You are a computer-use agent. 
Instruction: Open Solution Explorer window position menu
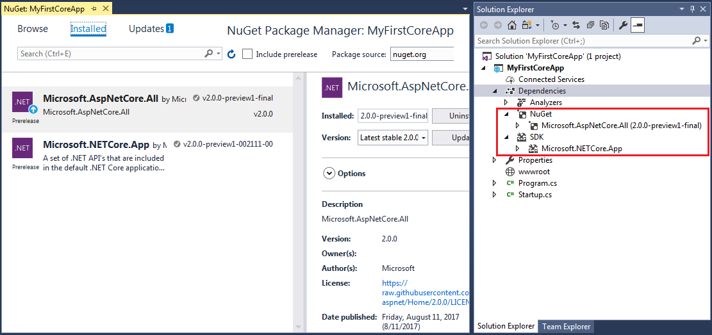pyautogui.click(x=682, y=9)
